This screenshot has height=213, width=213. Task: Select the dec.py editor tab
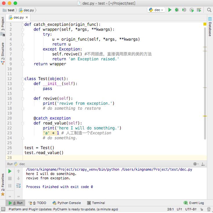pos(18,18)
